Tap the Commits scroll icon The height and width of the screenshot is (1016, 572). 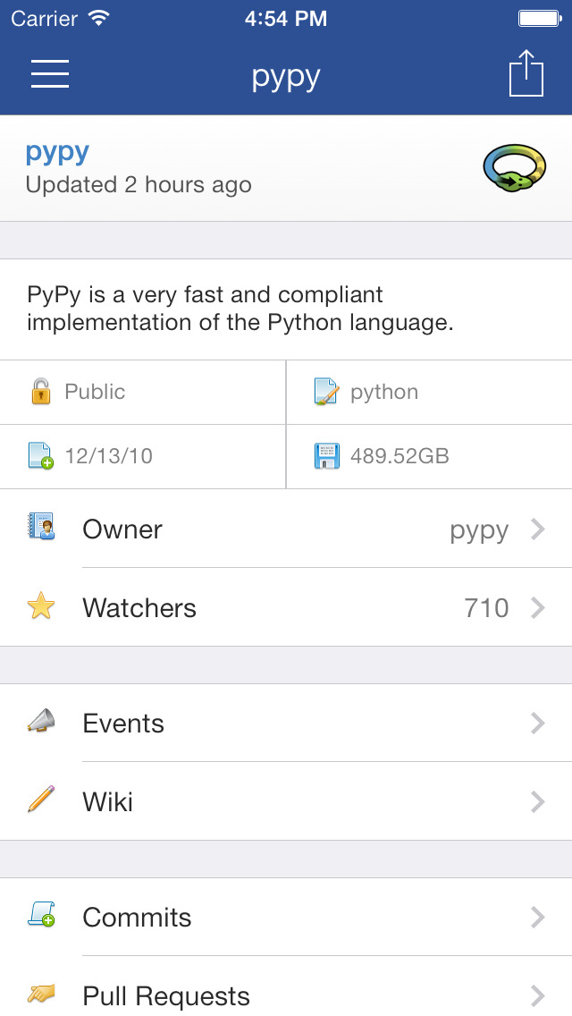(x=41, y=914)
